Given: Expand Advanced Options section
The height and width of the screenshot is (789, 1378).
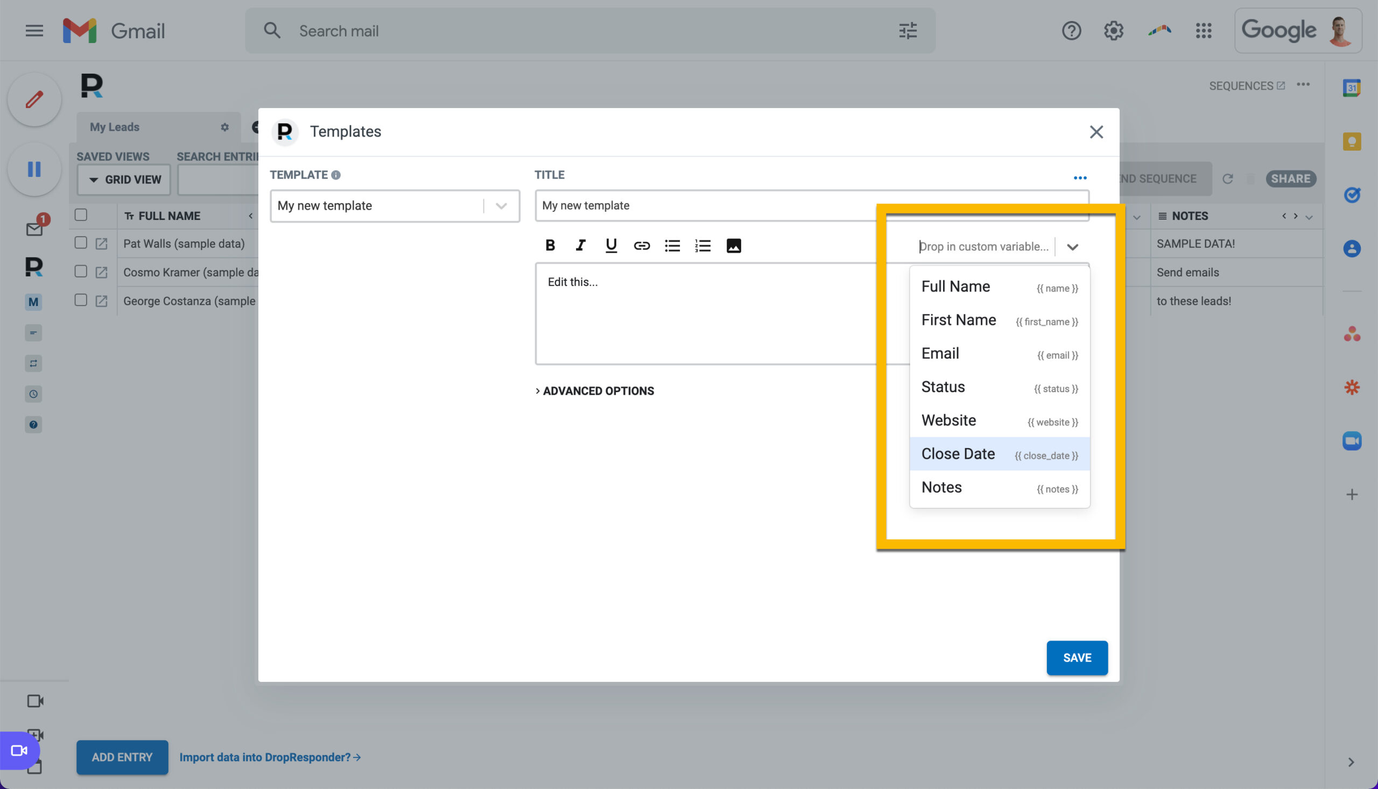Looking at the screenshot, I should [x=595, y=390].
